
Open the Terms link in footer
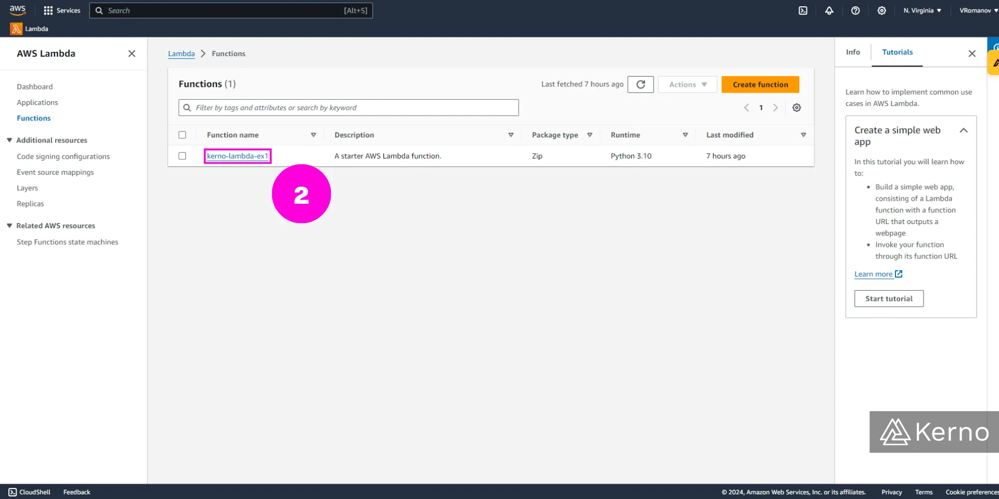(924, 492)
